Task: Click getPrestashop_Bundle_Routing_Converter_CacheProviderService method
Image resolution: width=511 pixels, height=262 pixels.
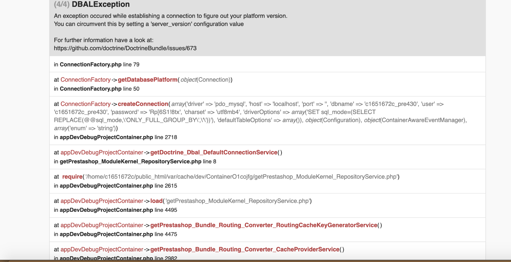Action: tap(245, 249)
